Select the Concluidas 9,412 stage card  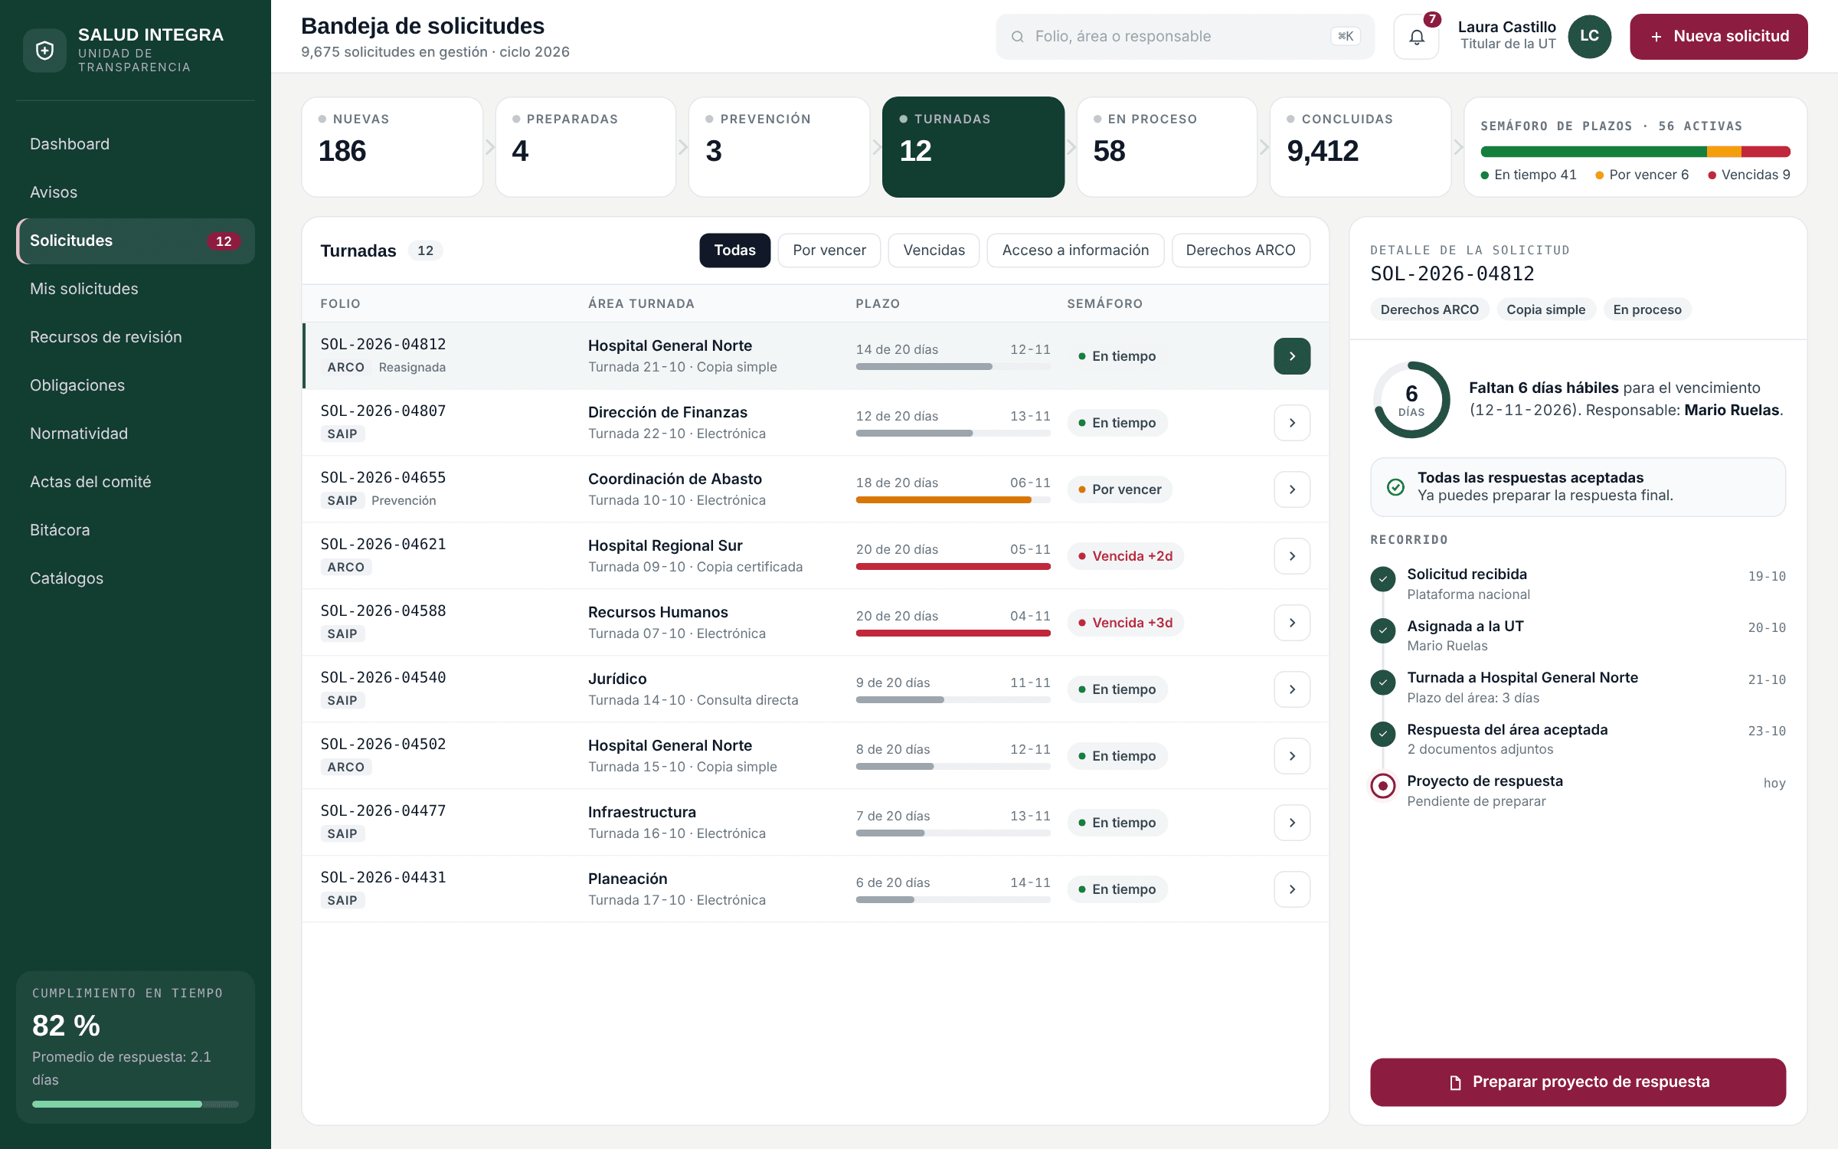tap(1361, 147)
